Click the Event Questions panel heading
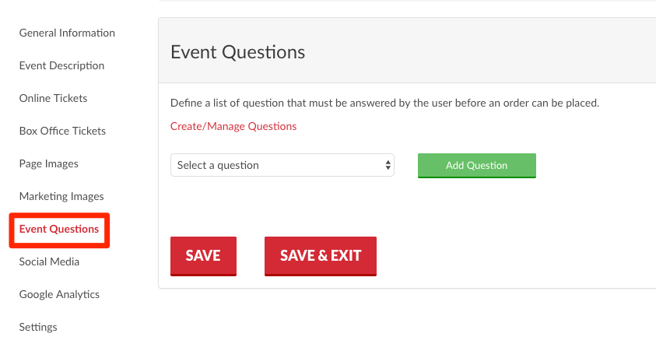This screenshot has height=358, width=656. click(237, 52)
